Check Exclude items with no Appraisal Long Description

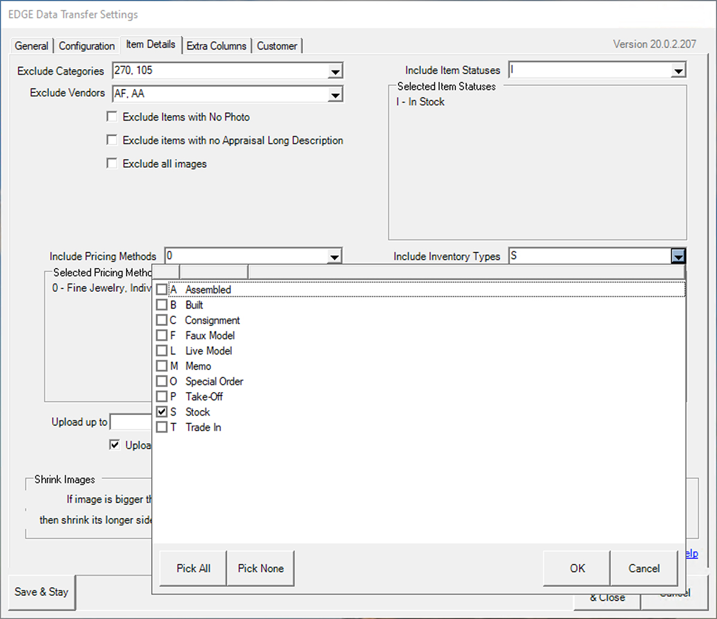pos(112,140)
